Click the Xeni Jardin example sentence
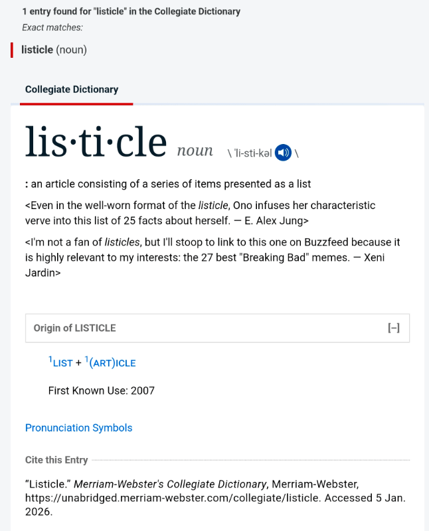This screenshot has height=531, width=429. tap(213, 257)
